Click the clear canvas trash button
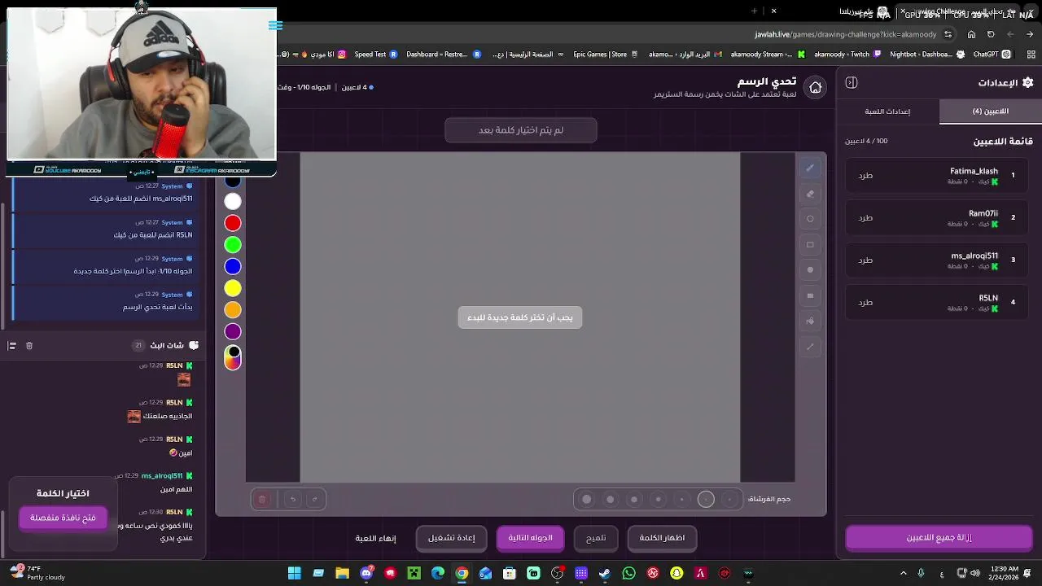The width and height of the screenshot is (1042, 586). [x=262, y=499]
